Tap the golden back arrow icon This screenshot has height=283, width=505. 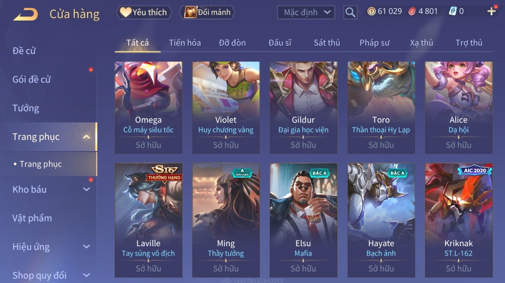click(26, 14)
